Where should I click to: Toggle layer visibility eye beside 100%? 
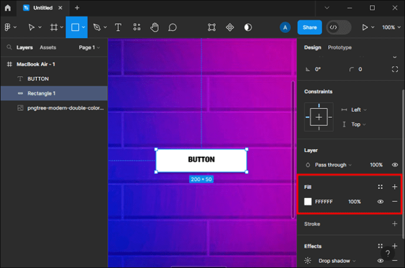point(394,165)
